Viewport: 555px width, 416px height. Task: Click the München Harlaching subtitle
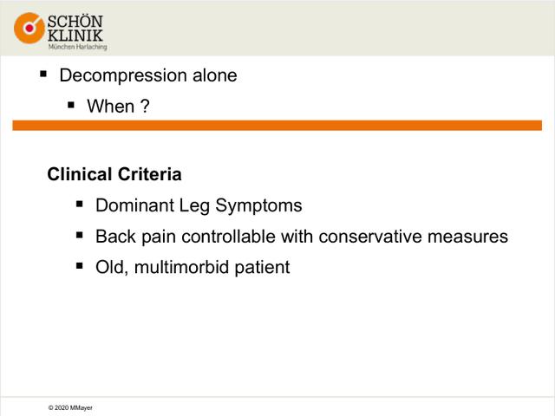click(77, 47)
